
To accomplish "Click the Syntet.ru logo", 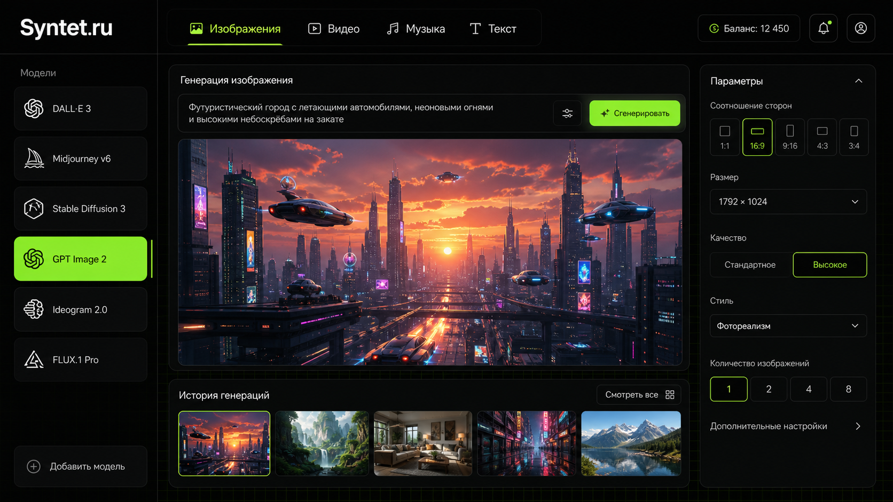I will (x=66, y=28).
